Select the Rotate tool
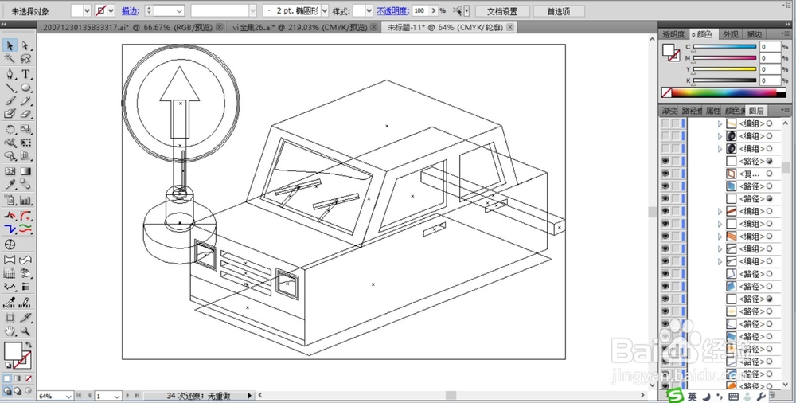Screen dimensions: 796x403 [x=10, y=130]
